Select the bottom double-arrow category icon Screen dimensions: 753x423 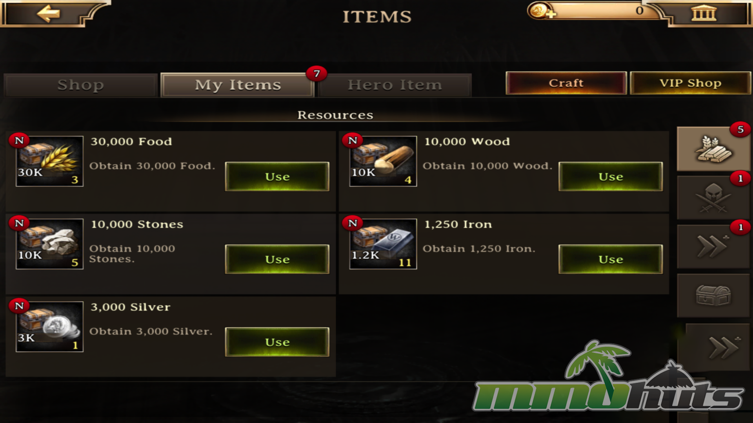[x=718, y=347]
